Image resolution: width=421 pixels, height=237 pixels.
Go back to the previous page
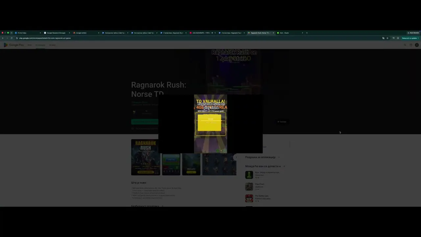[x=3, y=38]
